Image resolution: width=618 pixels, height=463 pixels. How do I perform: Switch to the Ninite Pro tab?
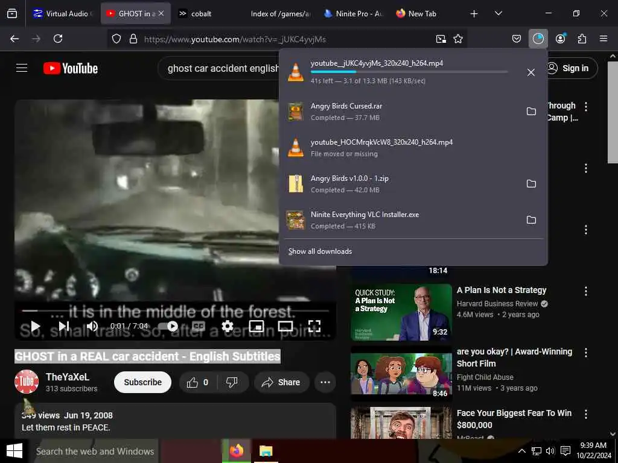tap(352, 14)
